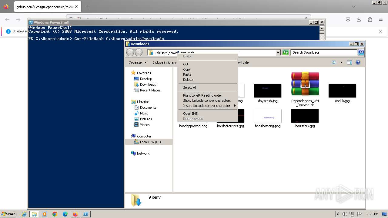Select Local Disk (C:) in navigation pane
This screenshot has width=388, height=218.
150,142
